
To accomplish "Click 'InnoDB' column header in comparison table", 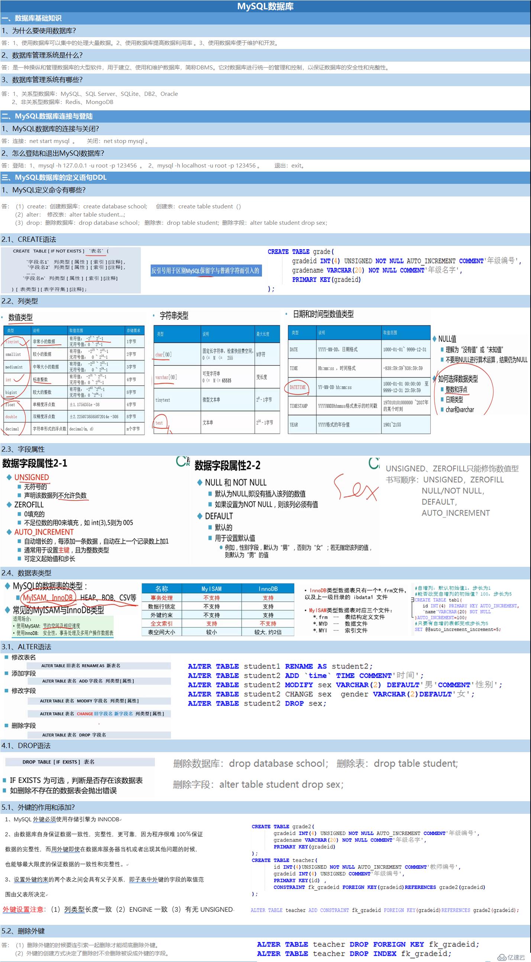I will pyautogui.click(x=268, y=589).
